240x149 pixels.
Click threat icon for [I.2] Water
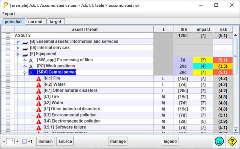(x=39, y=103)
